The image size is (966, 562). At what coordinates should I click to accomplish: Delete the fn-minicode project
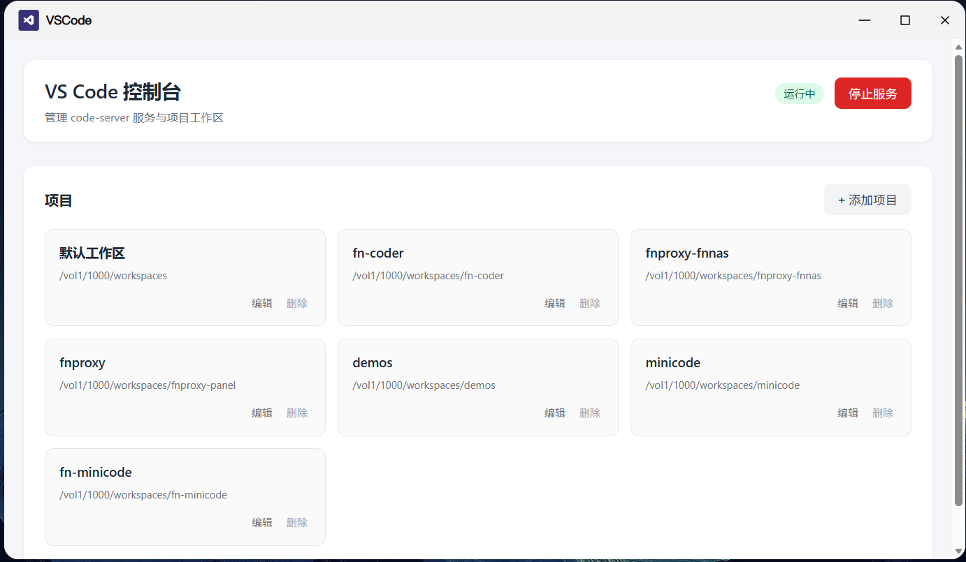[297, 522]
